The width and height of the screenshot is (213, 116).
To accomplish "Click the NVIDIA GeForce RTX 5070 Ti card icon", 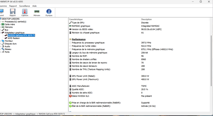I will click(6, 35).
